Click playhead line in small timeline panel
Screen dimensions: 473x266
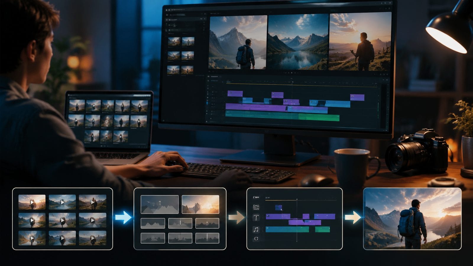click(x=297, y=220)
